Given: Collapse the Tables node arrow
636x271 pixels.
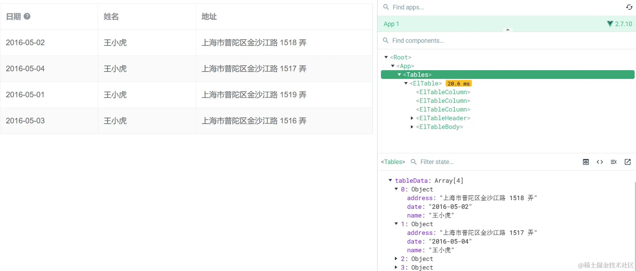Looking at the screenshot, I should pos(399,75).
